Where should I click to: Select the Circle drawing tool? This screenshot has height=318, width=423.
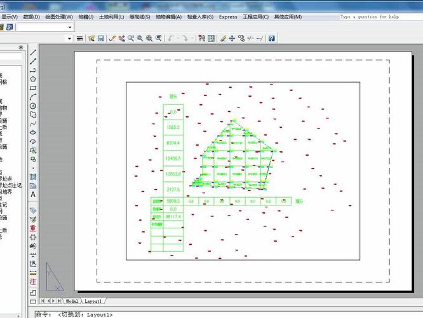tap(33, 106)
